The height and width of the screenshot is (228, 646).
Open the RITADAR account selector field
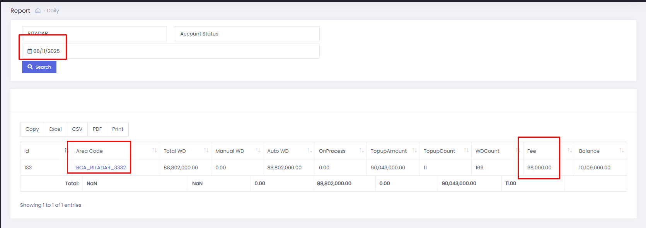(94, 34)
